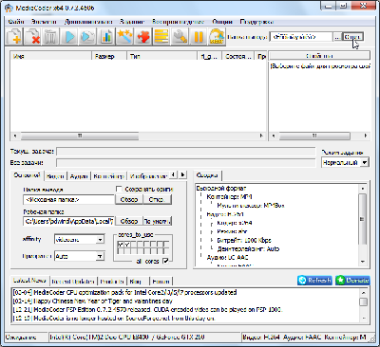Select the Основной tab
Viewport: 380px width, 347px height.
(x=28, y=175)
